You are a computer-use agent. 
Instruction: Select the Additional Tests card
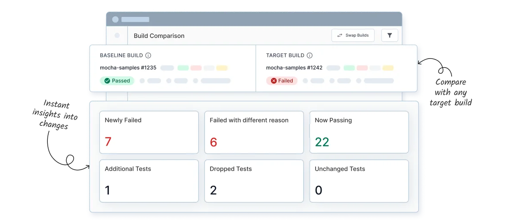tap(149, 181)
